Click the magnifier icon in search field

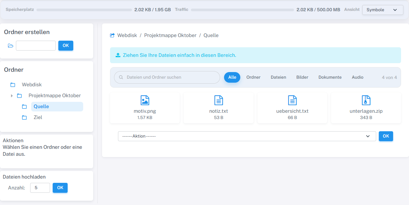point(121,77)
